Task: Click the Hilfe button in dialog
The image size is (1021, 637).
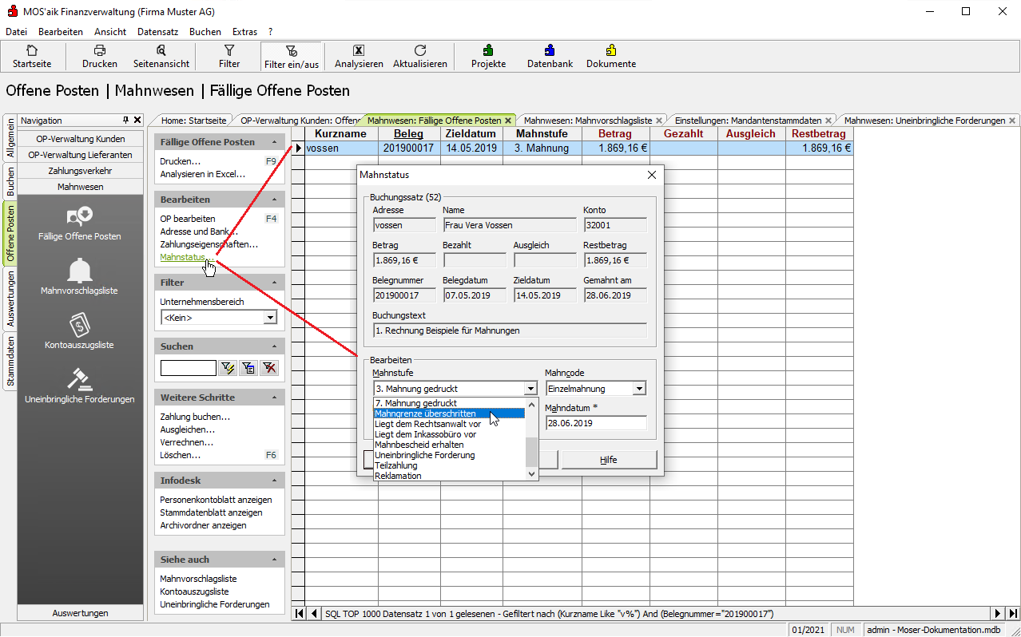Action: click(x=609, y=460)
